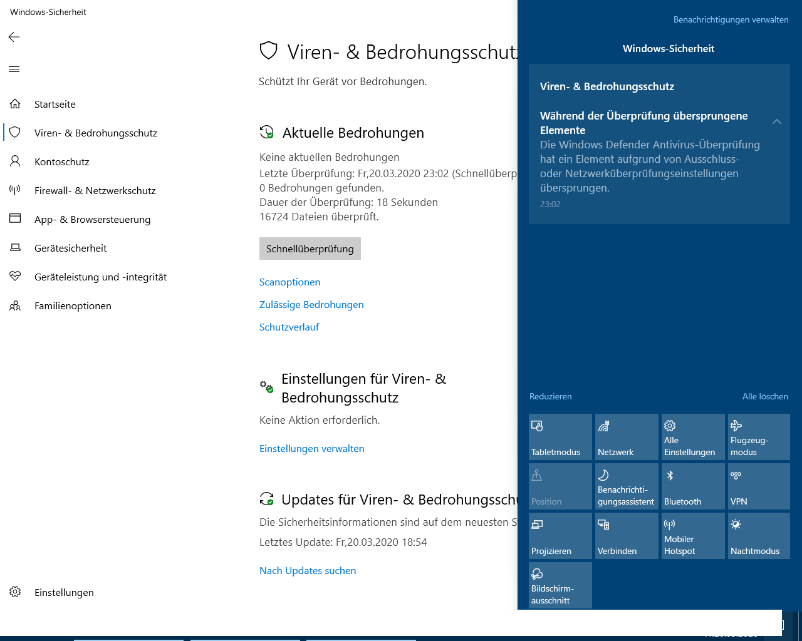Click the App- & Browsersteuerung window icon
The width and height of the screenshot is (802, 641).
pyautogui.click(x=15, y=219)
